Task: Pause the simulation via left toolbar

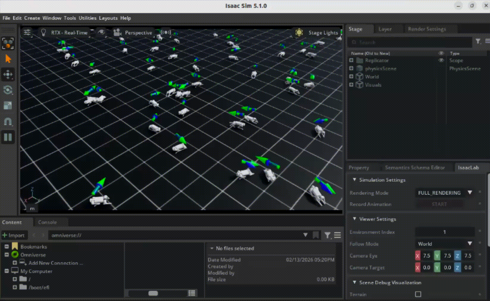Action: [8, 137]
